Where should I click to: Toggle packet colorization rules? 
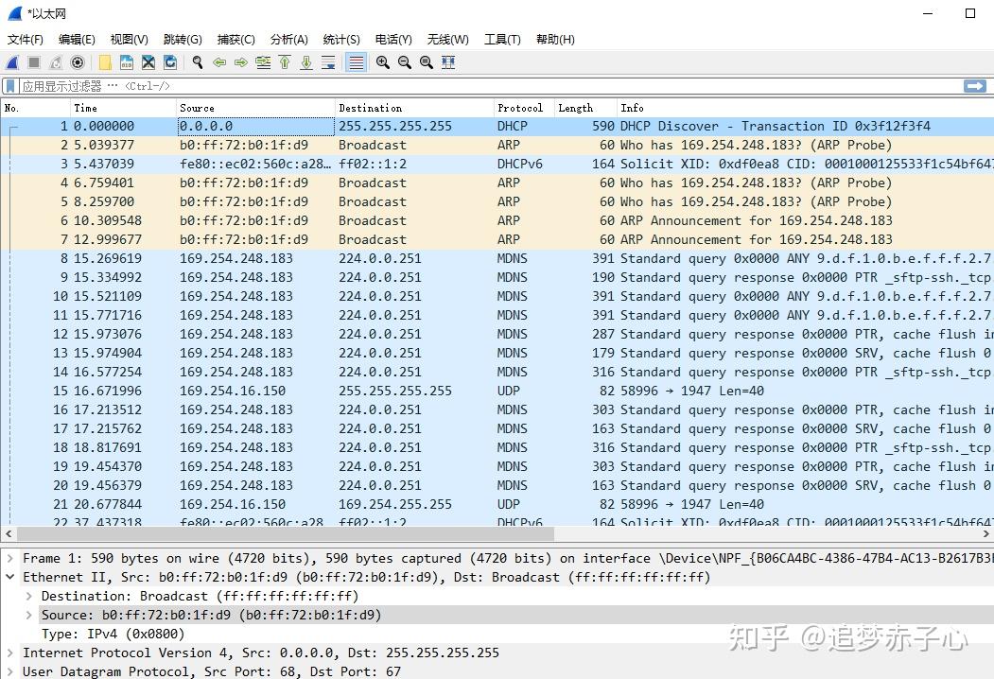(357, 62)
